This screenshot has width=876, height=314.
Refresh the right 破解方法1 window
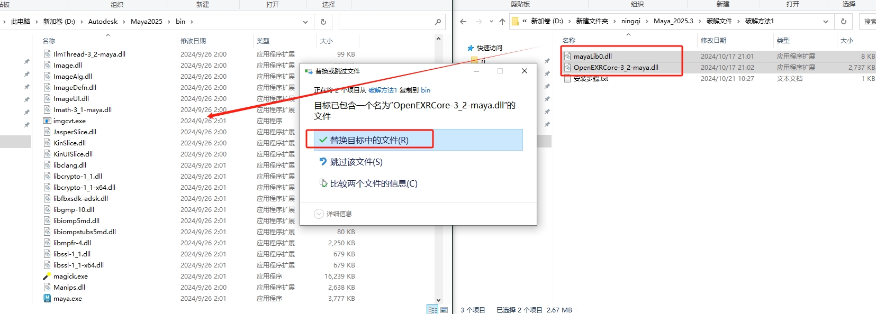coord(844,22)
